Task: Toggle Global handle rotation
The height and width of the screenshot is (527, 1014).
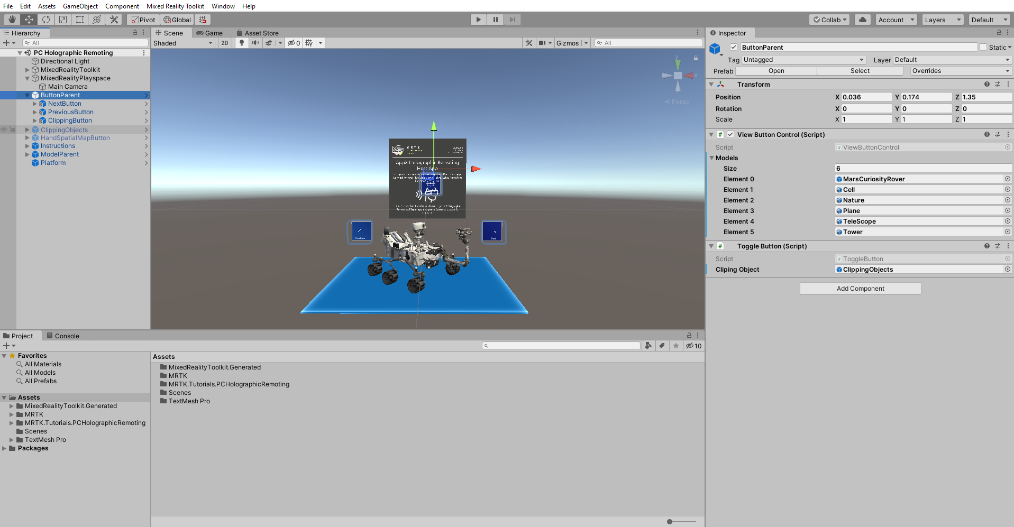Action: point(177,20)
